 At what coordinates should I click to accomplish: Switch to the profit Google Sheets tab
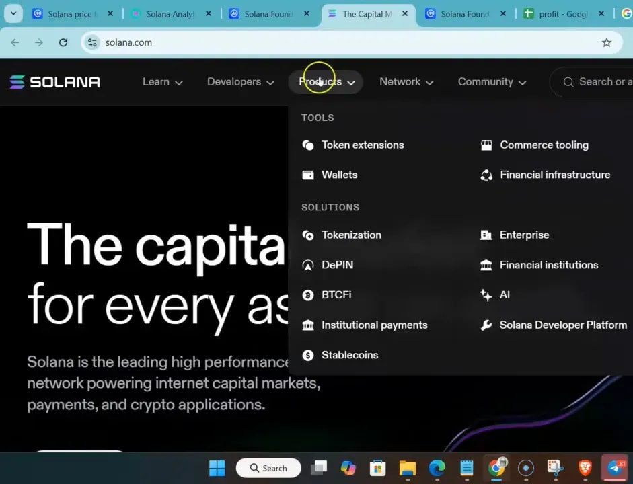click(562, 14)
